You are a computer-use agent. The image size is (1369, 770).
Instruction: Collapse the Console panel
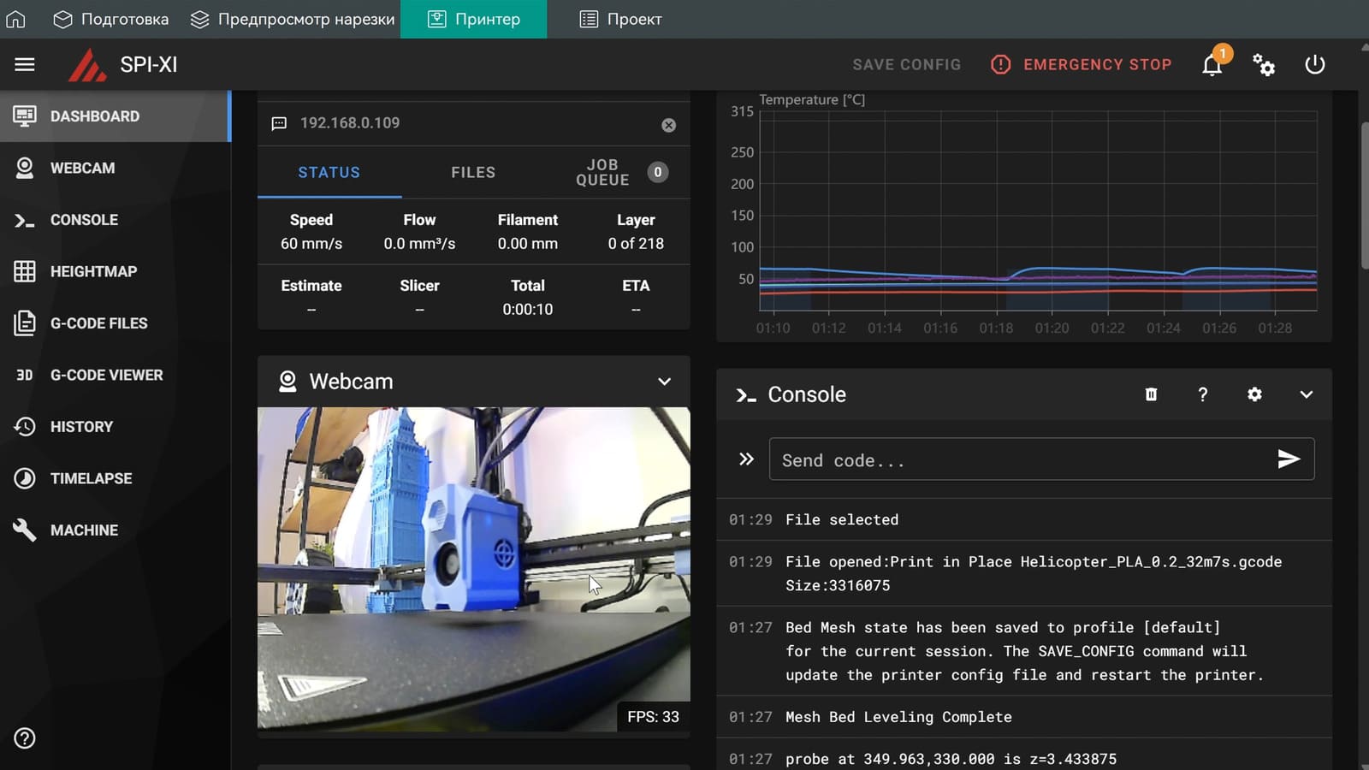point(1306,394)
